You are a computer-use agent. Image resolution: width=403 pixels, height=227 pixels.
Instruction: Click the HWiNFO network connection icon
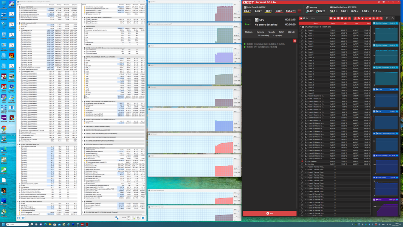click(x=117, y=218)
